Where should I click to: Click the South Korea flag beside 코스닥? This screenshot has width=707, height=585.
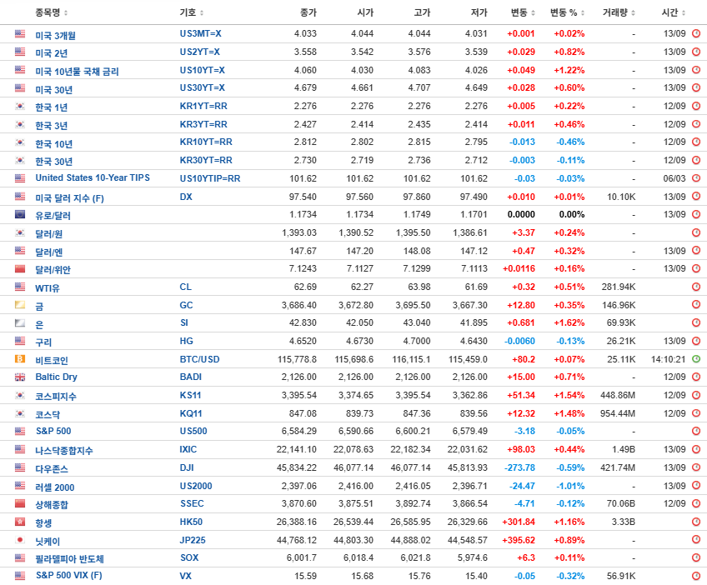[20, 413]
